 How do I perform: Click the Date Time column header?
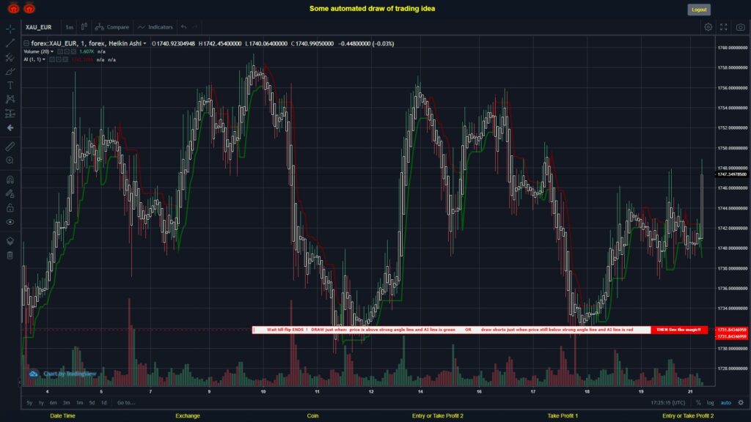point(63,416)
